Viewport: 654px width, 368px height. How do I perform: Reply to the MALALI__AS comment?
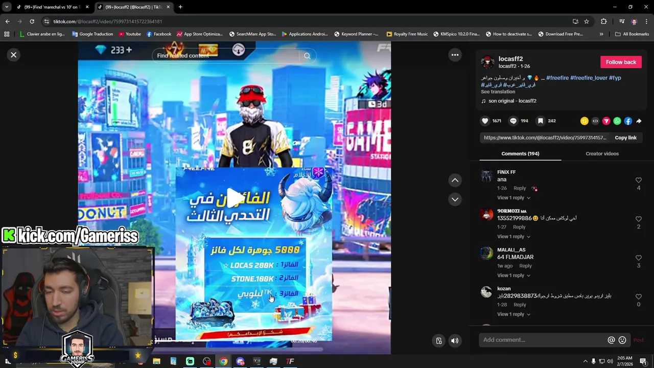point(525,266)
